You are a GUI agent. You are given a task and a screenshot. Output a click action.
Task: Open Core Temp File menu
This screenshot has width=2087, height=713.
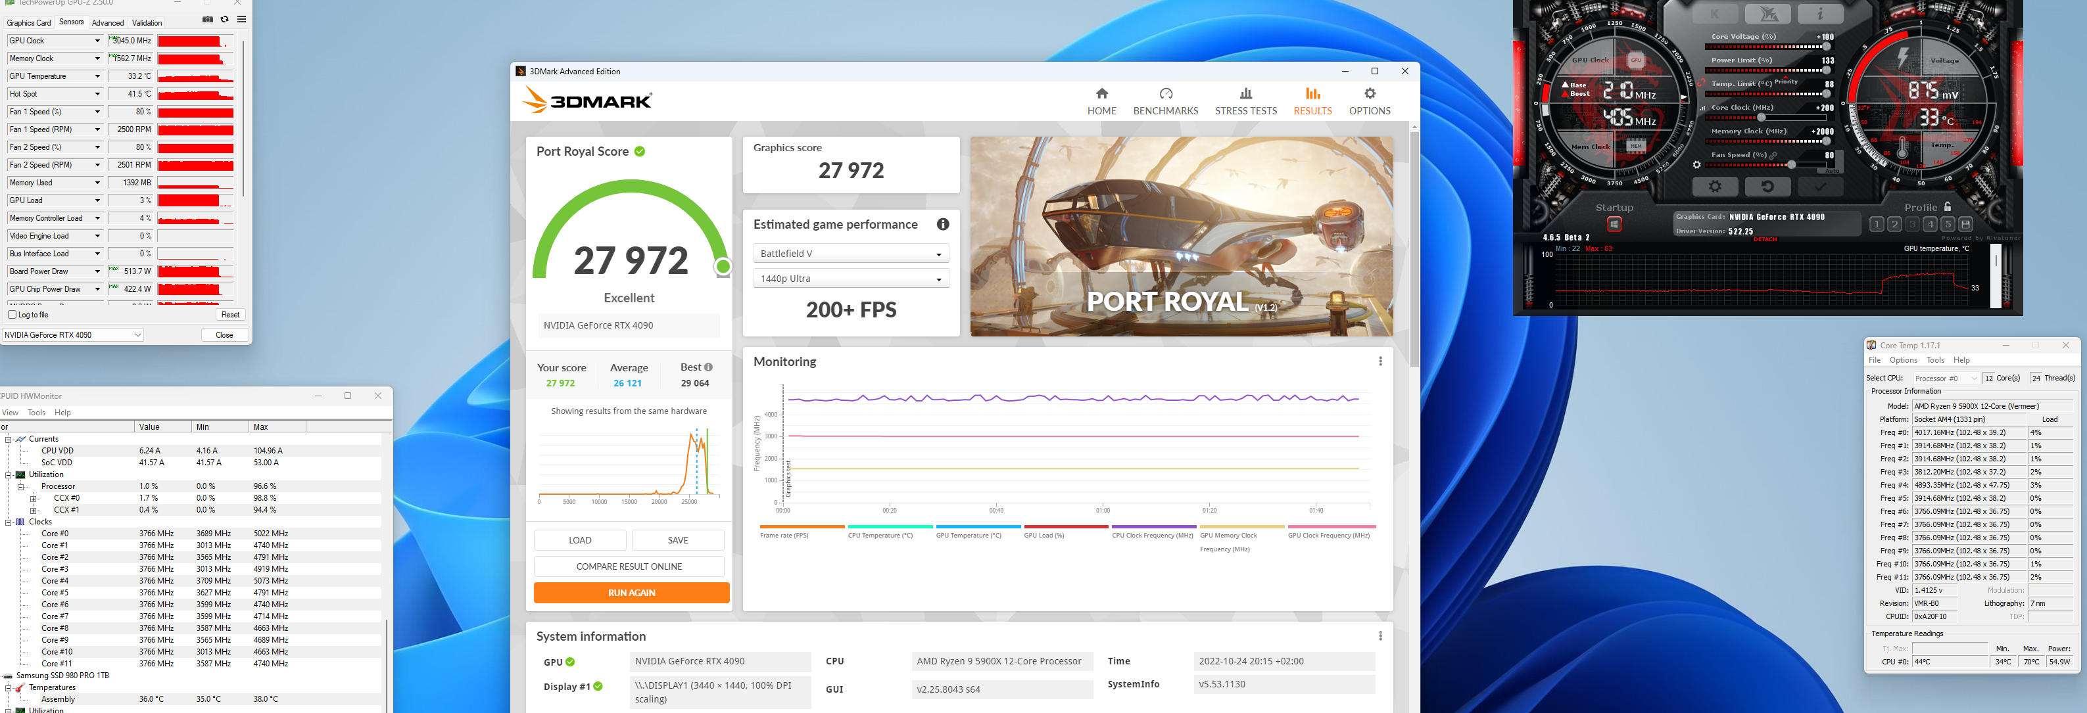(x=1875, y=360)
